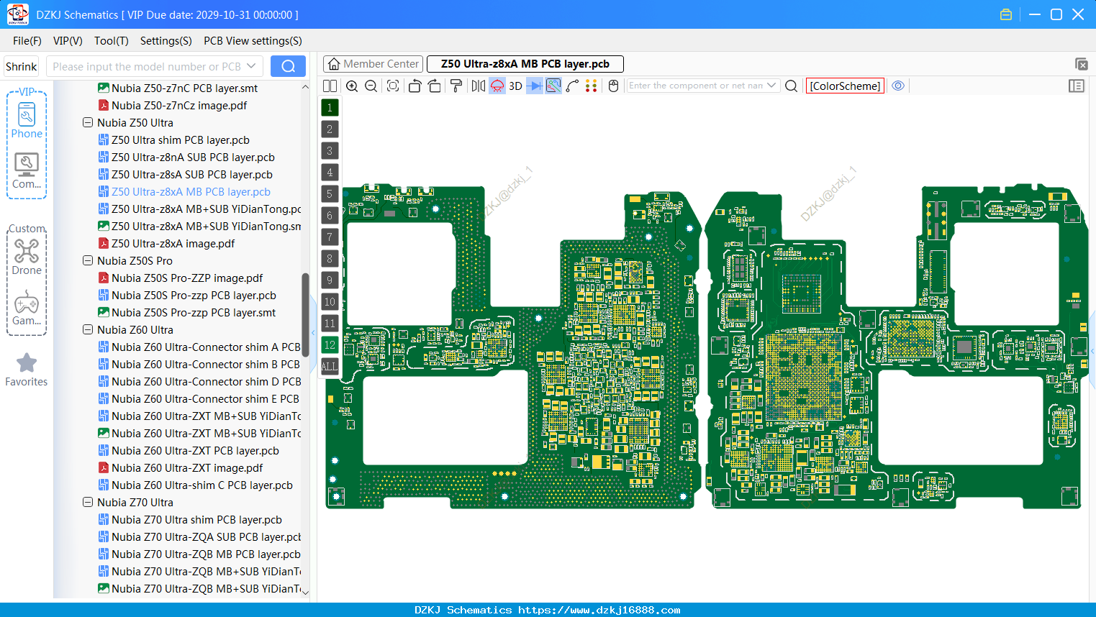1096x617 pixels.
Task: Fit the PCB to the screen
Action: [393, 86]
